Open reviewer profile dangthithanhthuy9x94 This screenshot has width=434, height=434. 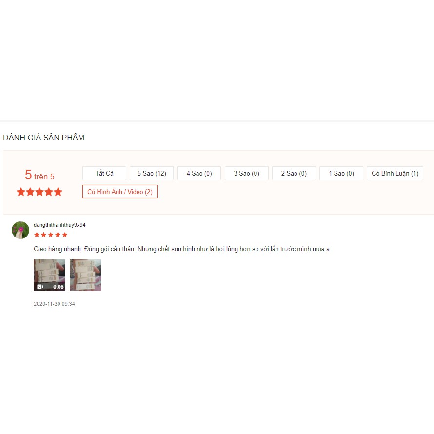point(59,225)
